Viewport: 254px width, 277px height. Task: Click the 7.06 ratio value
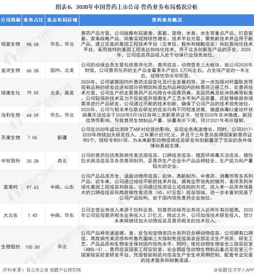click(33, 137)
